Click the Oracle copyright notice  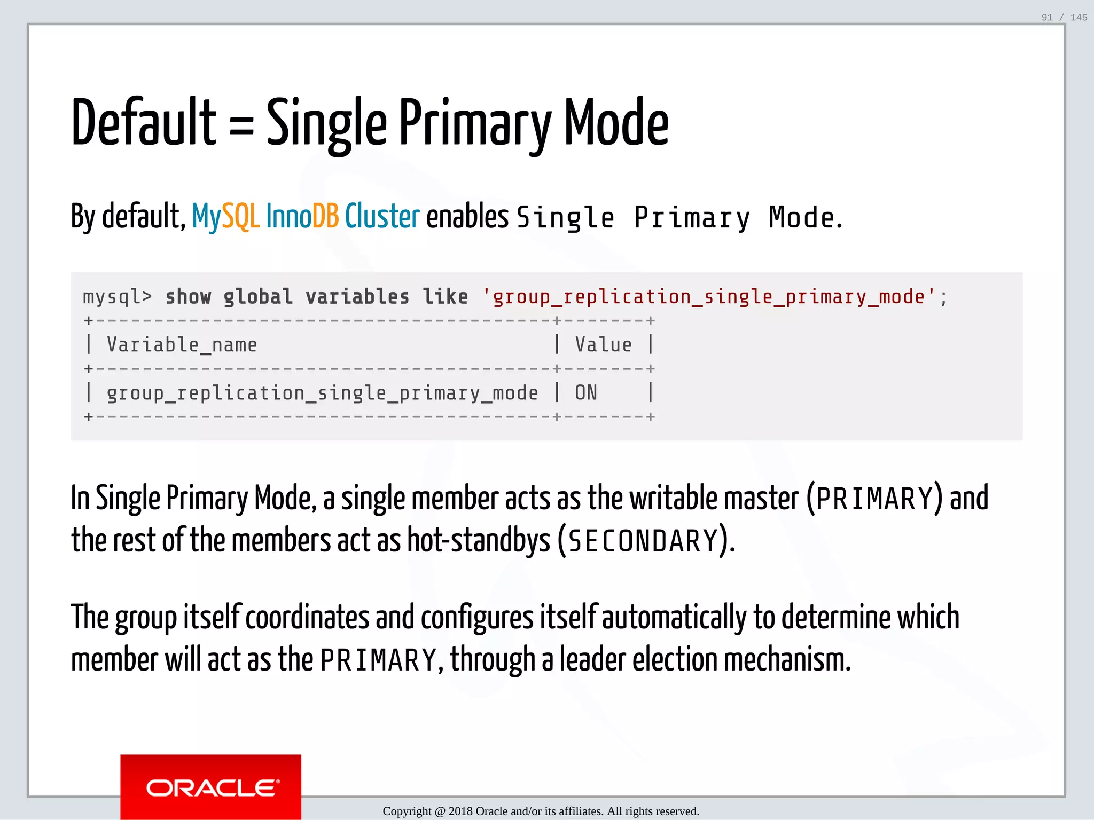click(x=541, y=811)
